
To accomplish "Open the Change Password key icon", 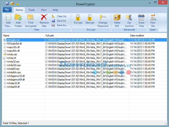I will click(x=103, y=17).
